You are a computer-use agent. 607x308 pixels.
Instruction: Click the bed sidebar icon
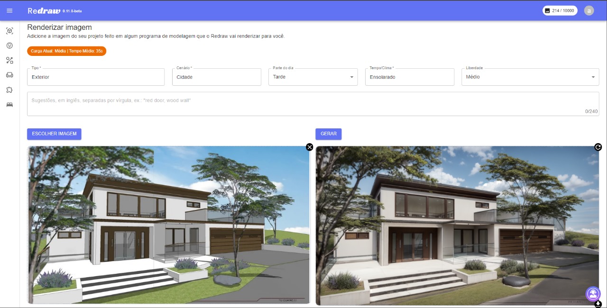9,105
